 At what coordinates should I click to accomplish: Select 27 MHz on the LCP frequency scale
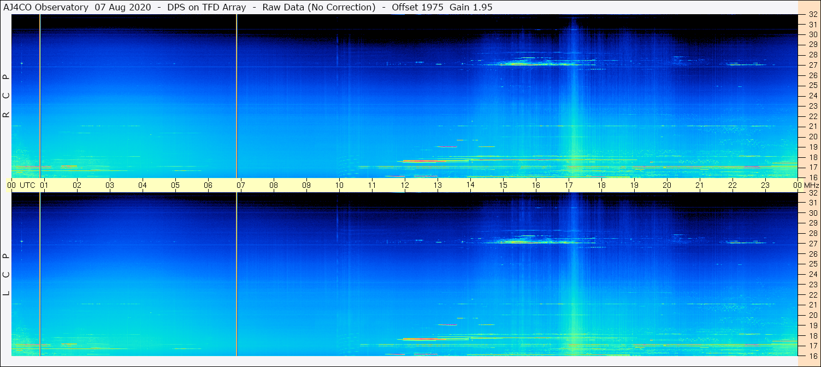[x=813, y=244]
